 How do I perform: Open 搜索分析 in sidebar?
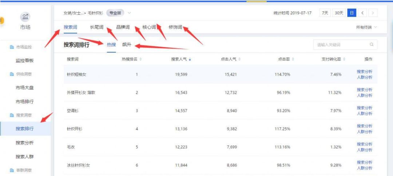tap(25, 143)
